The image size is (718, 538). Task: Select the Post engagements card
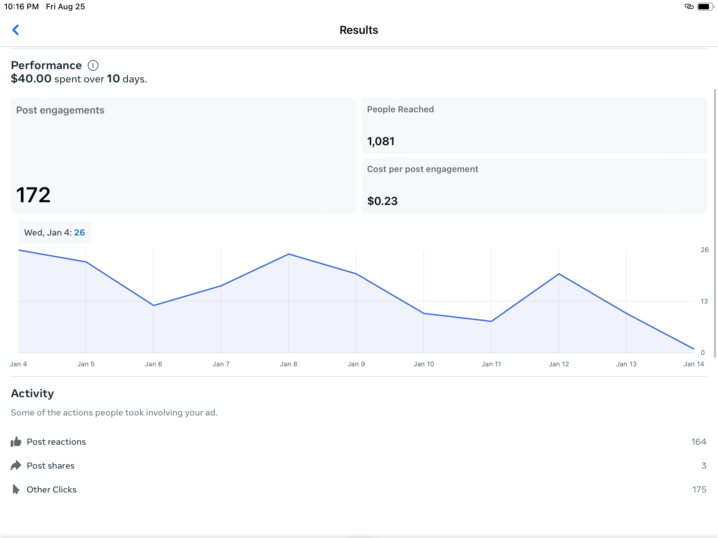pyautogui.click(x=183, y=155)
